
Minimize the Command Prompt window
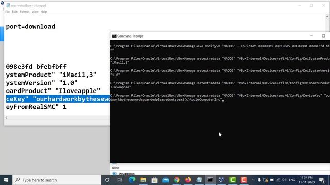pyautogui.click(x=311, y=36)
